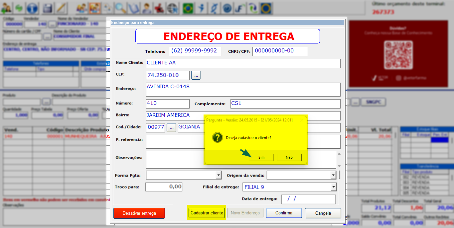Click the blue info icon in toolbar
454x228 pixels.
pos(32,8)
